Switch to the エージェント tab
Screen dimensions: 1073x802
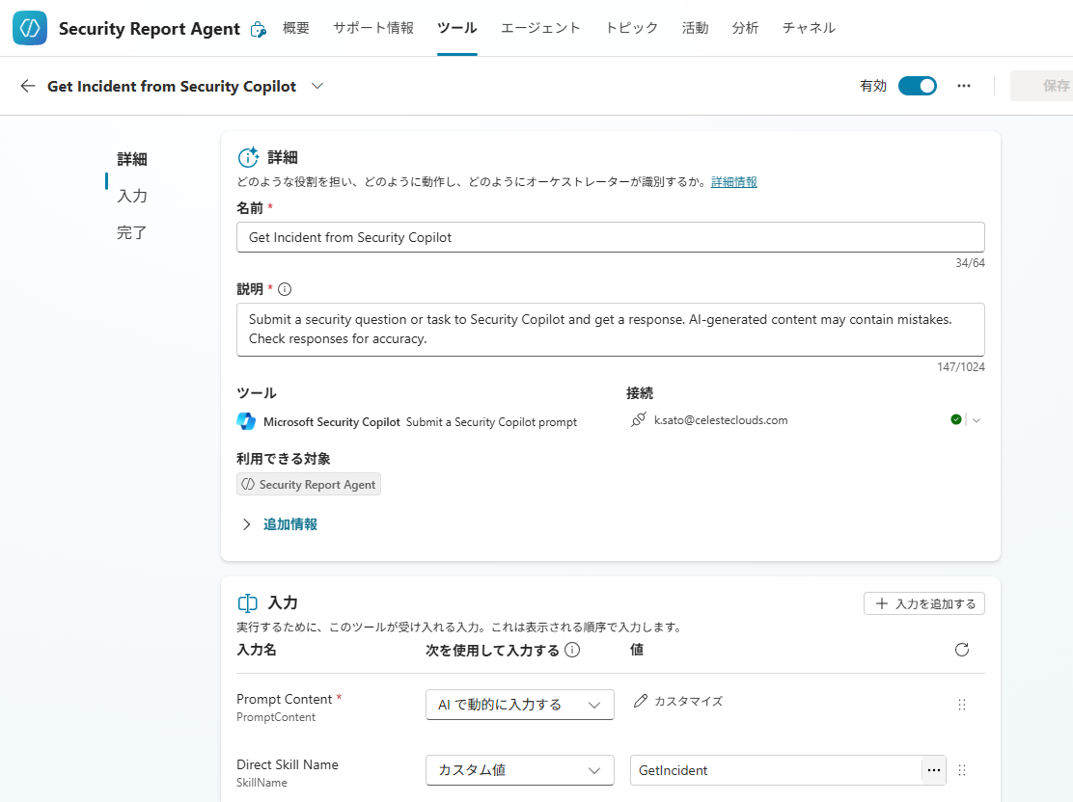(540, 28)
